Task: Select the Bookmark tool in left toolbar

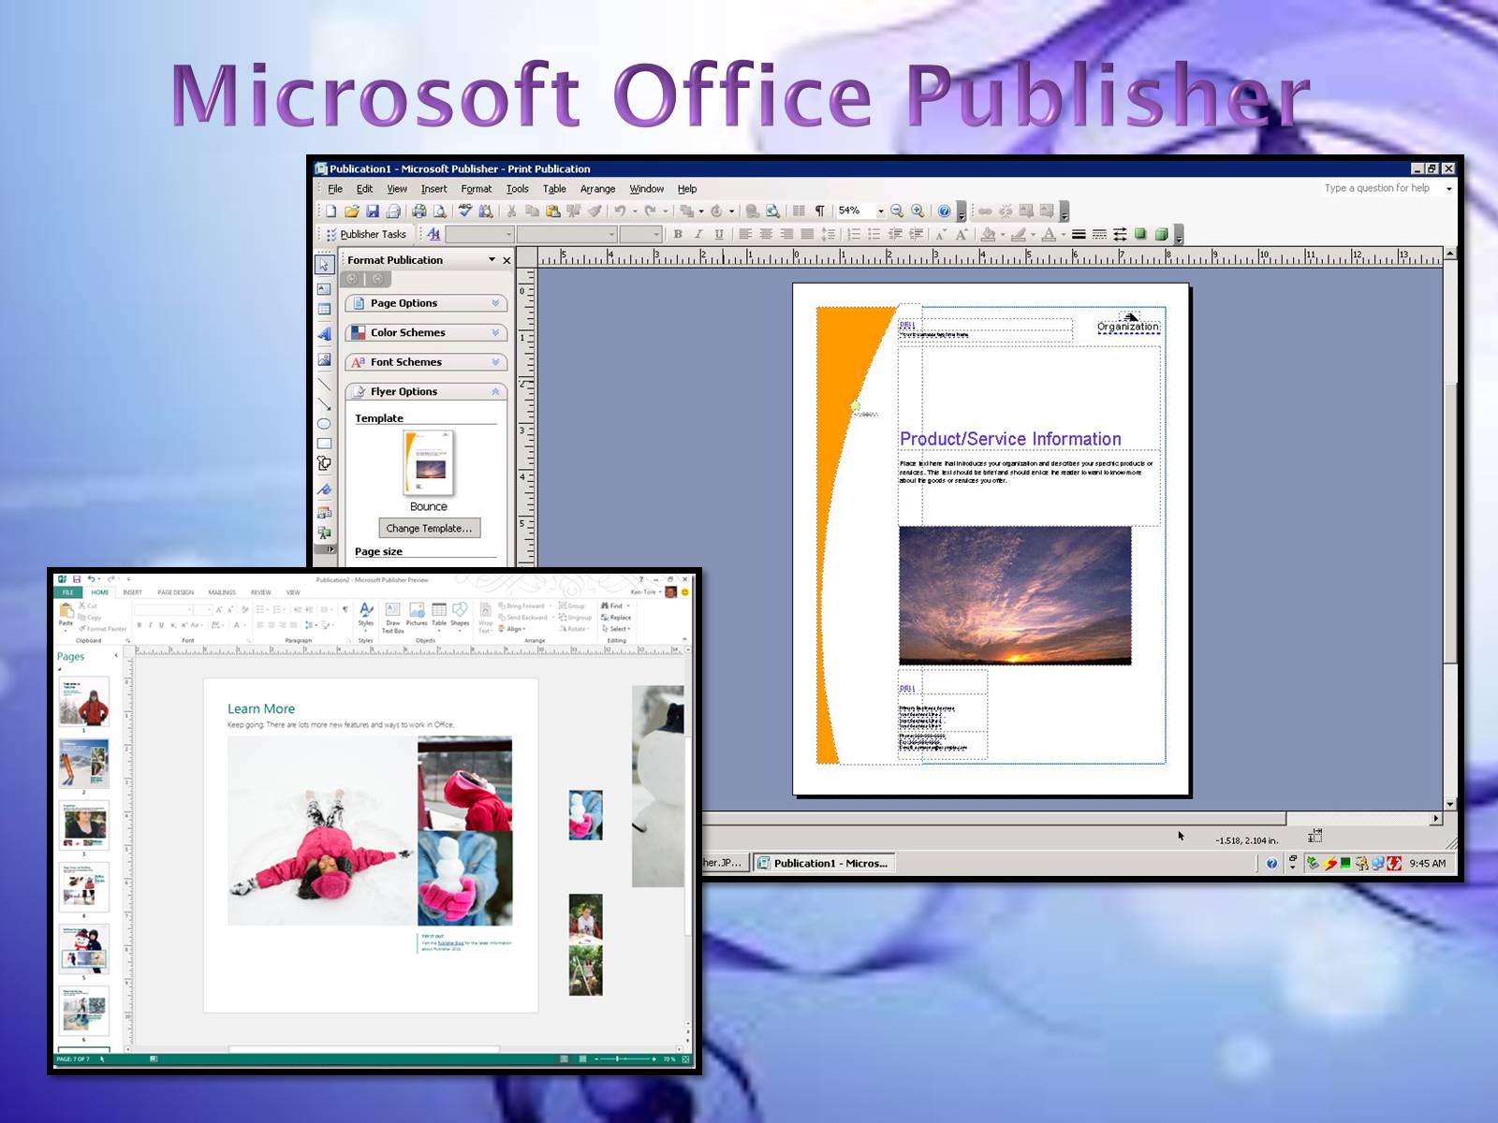Action: pos(324,489)
